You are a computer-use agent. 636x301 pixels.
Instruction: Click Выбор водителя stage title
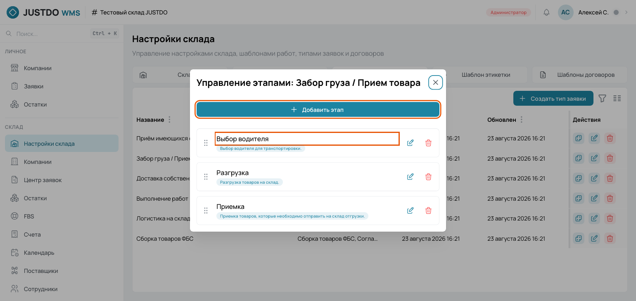[x=242, y=139]
